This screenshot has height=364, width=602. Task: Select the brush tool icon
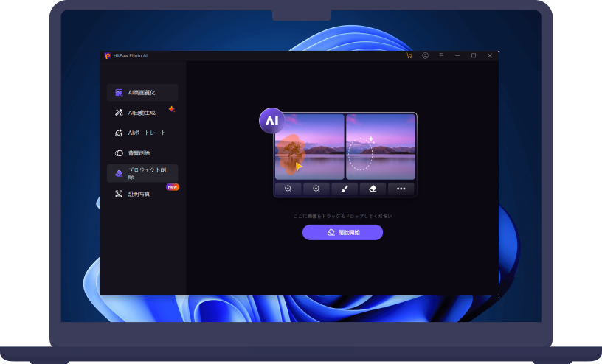pyautogui.click(x=345, y=189)
